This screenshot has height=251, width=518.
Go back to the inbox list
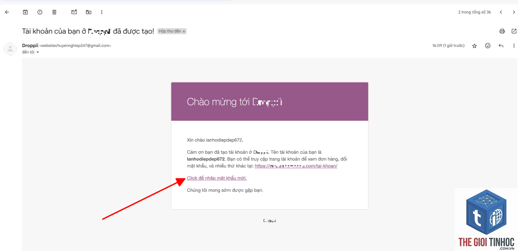pos(7,12)
